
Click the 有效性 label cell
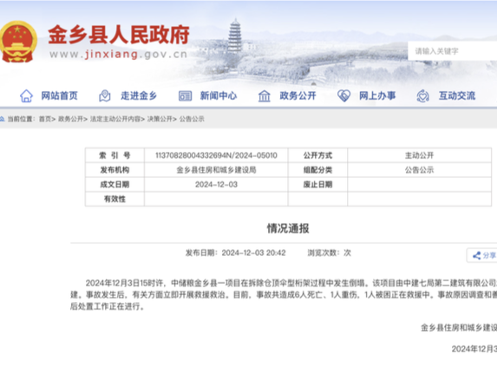[x=114, y=200]
